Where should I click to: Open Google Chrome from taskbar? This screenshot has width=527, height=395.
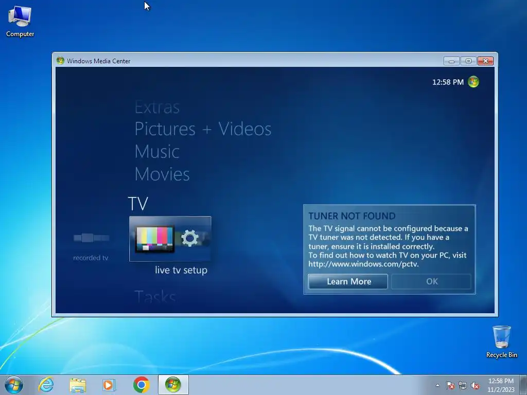[141, 385]
